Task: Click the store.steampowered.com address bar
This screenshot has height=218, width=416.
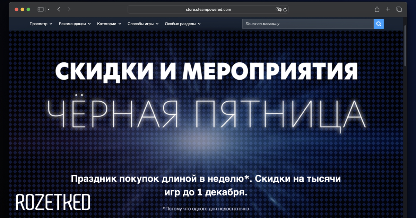Action: (x=208, y=10)
